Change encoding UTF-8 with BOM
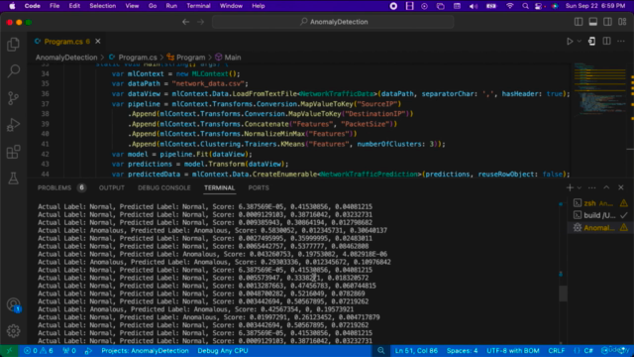634x357 pixels. pyautogui.click(x=513, y=351)
